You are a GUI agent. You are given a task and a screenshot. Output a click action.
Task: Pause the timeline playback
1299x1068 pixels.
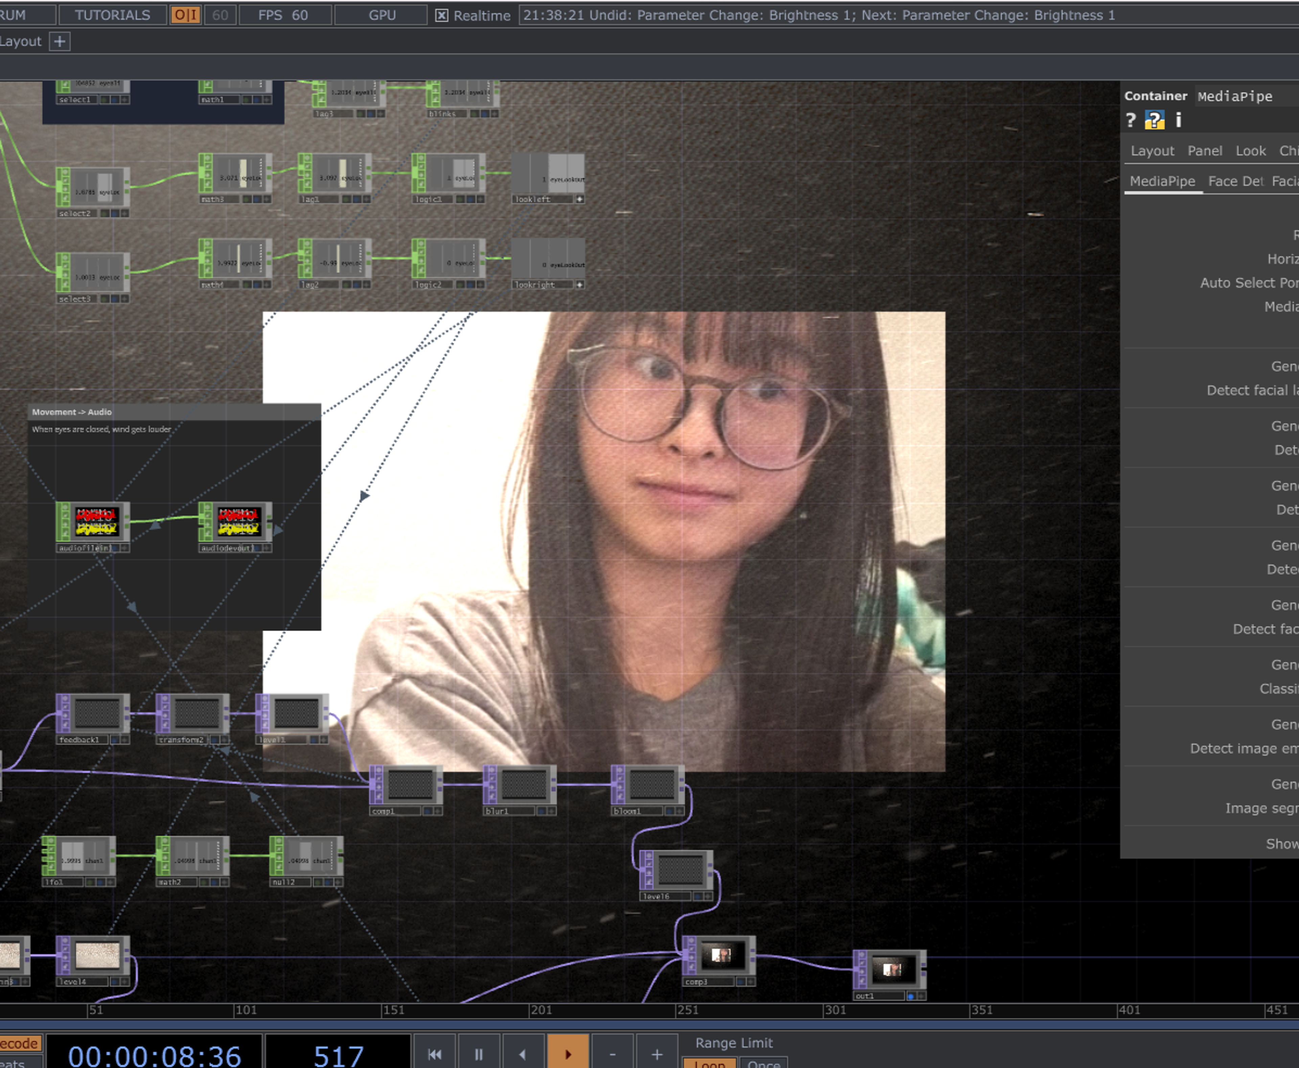(x=479, y=1054)
